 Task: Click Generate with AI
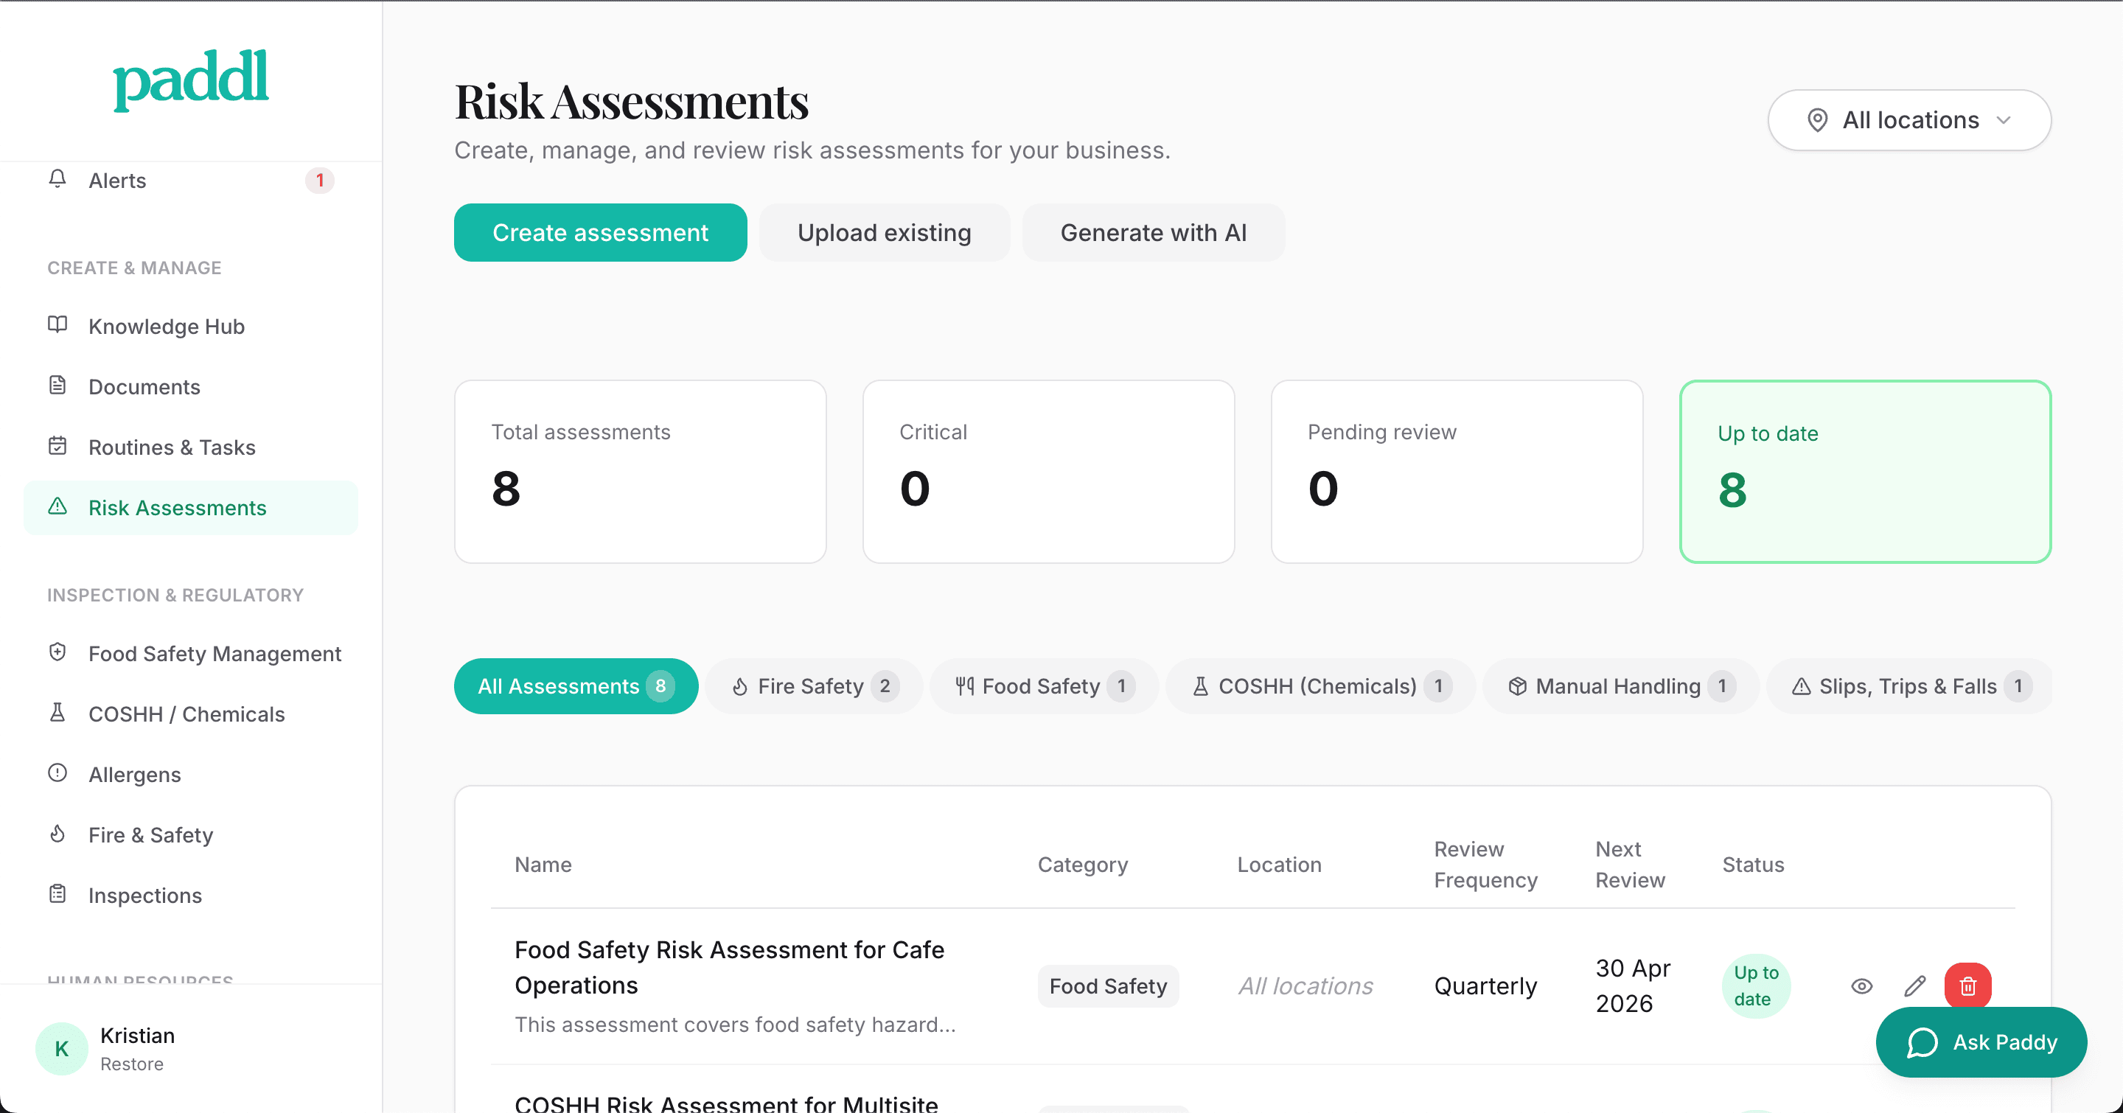(x=1153, y=232)
